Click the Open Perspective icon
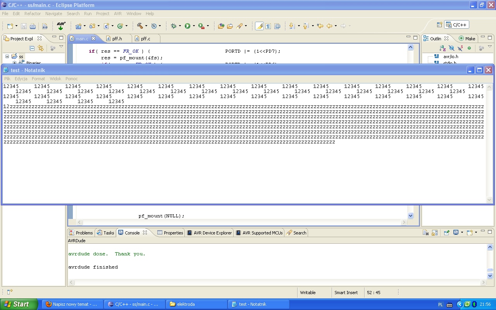 [439, 25]
